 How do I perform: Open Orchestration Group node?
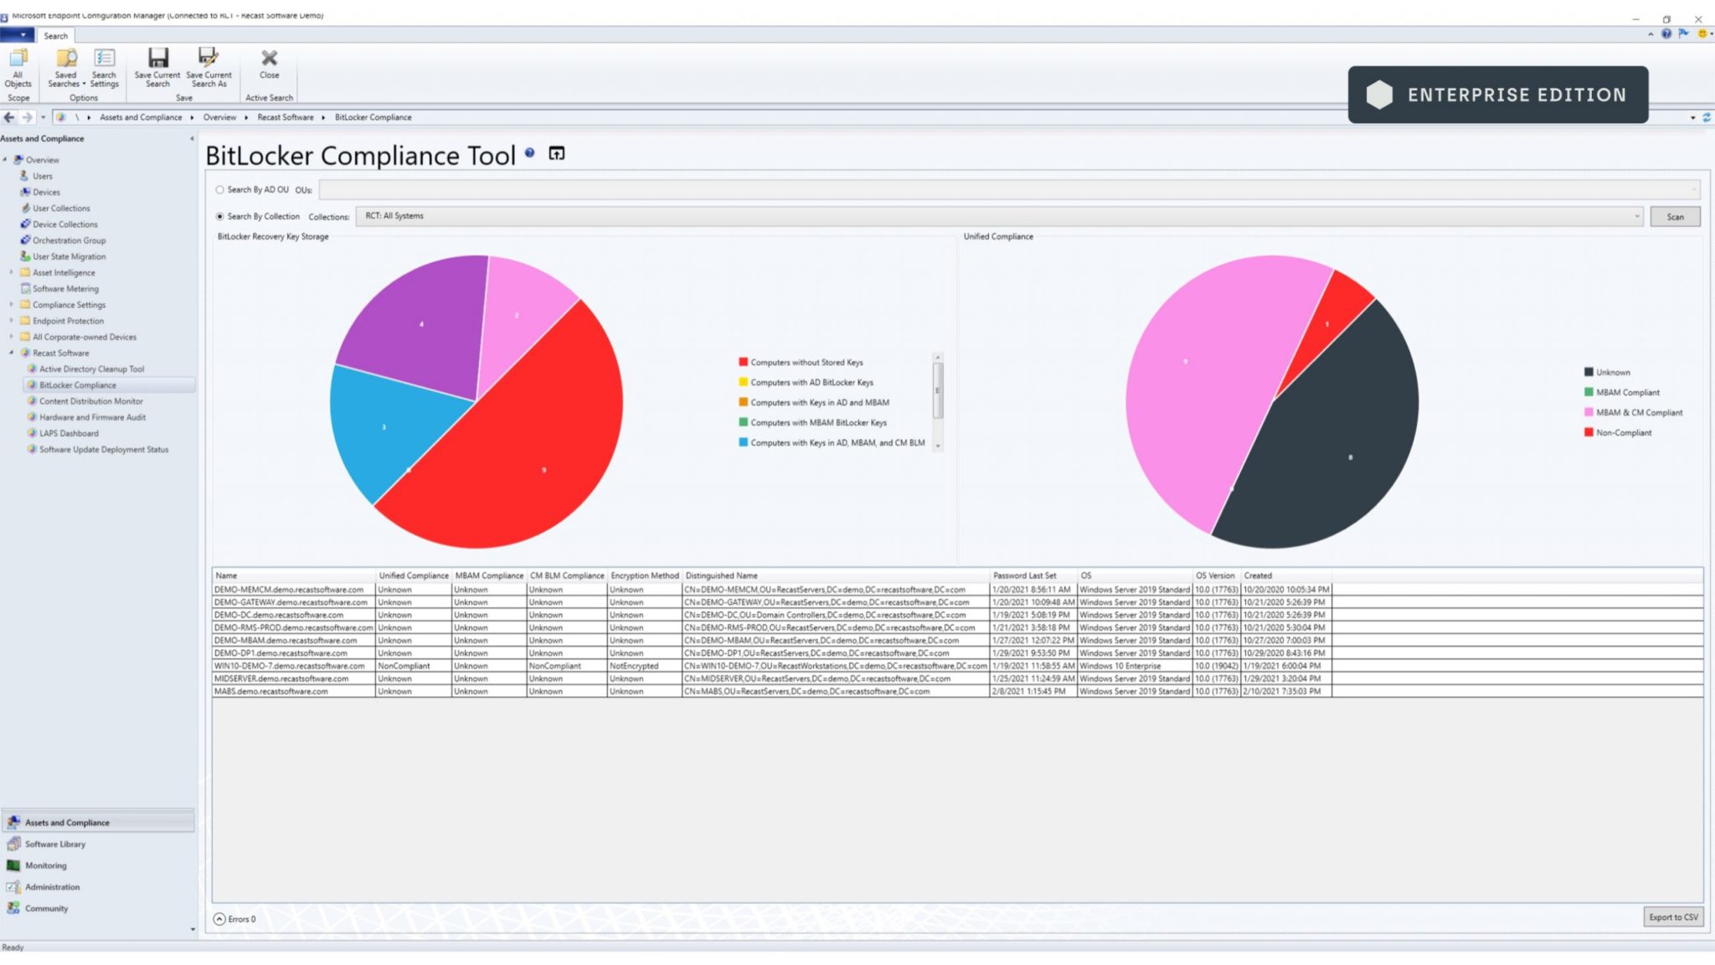69,240
